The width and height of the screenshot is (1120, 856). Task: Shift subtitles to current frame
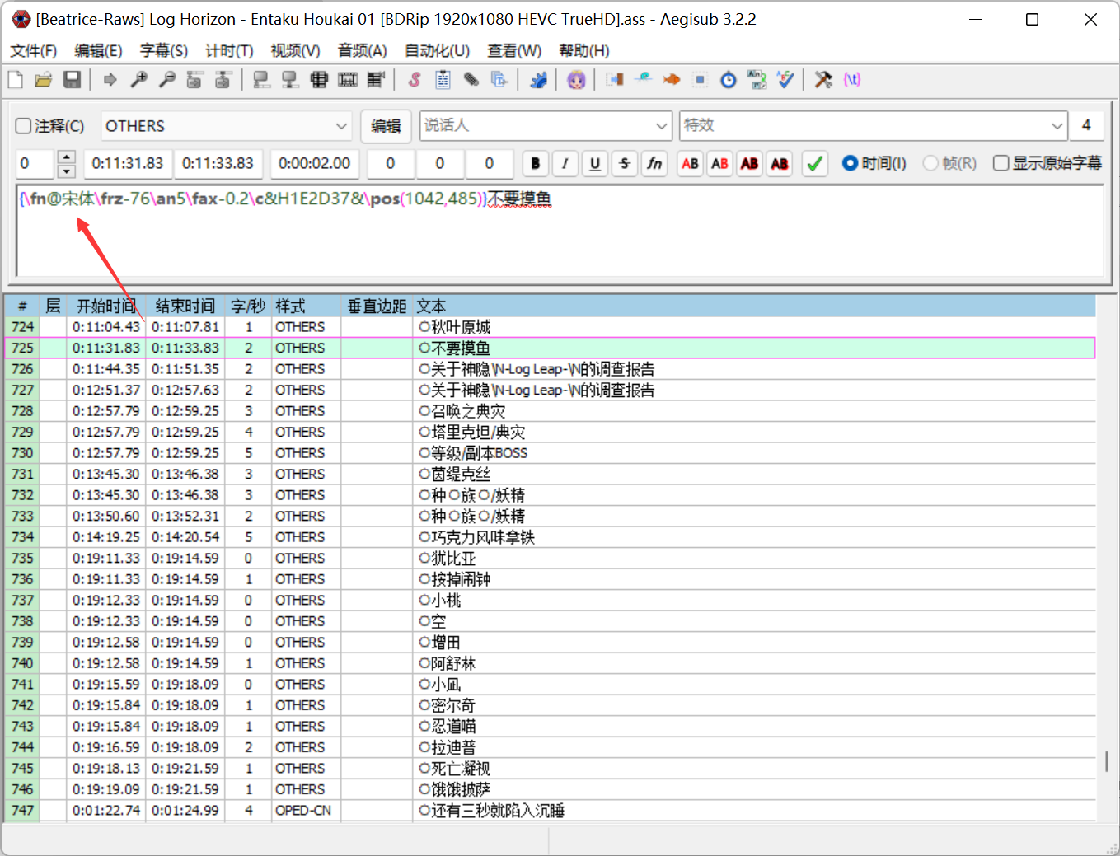coord(376,80)
